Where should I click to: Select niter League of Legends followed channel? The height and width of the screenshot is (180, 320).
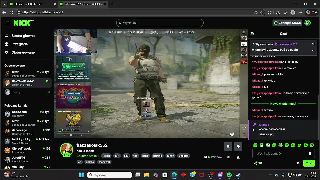pyautogui.click(x=27, y=74)
